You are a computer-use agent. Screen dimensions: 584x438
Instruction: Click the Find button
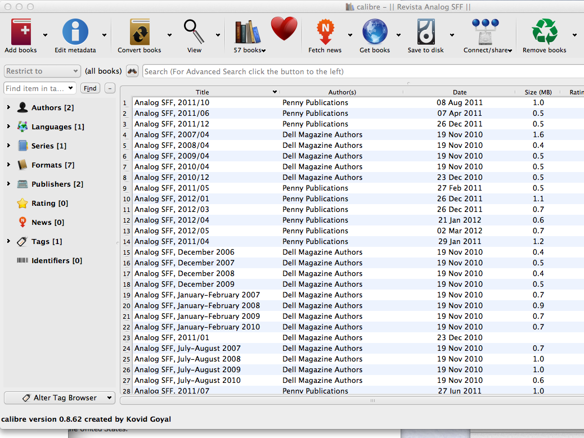[x=90, y=88]
